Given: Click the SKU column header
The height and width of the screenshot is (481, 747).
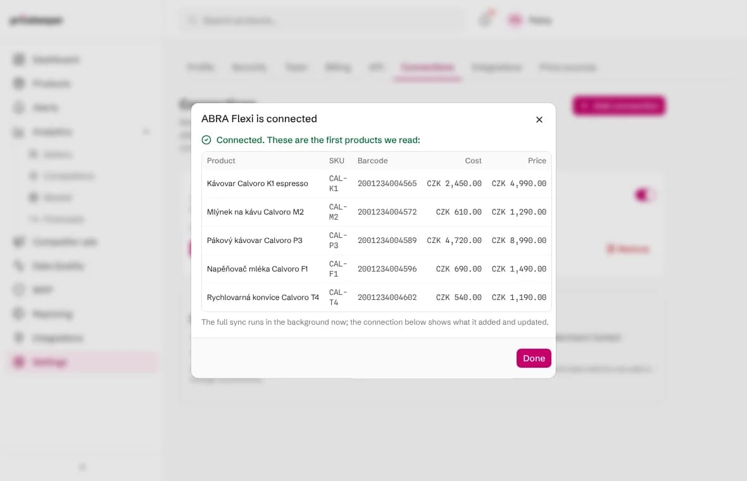Looking at the screenshot, I should [x=336, y=161].
